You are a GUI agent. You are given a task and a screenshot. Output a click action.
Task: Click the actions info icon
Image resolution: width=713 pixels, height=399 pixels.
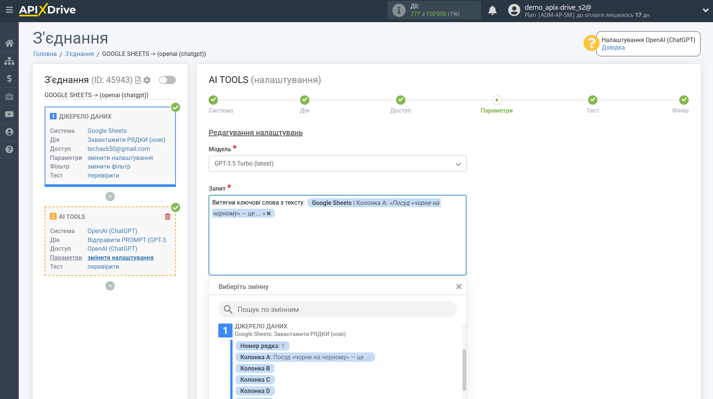(x=399, y=10)
